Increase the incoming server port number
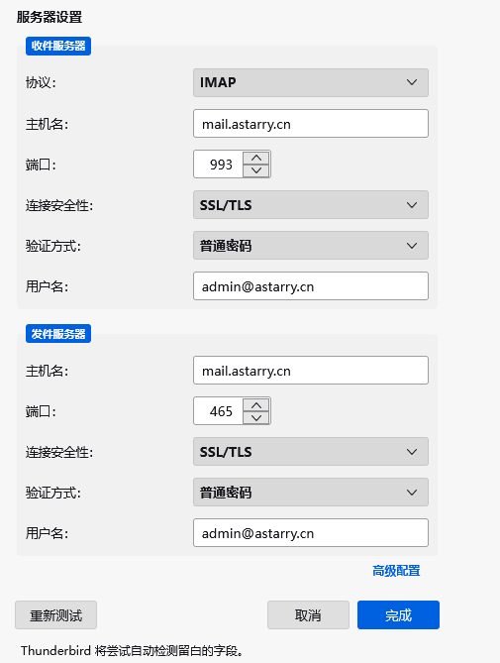The height and width of the screenshot is (663, 500). pos(256,158)
